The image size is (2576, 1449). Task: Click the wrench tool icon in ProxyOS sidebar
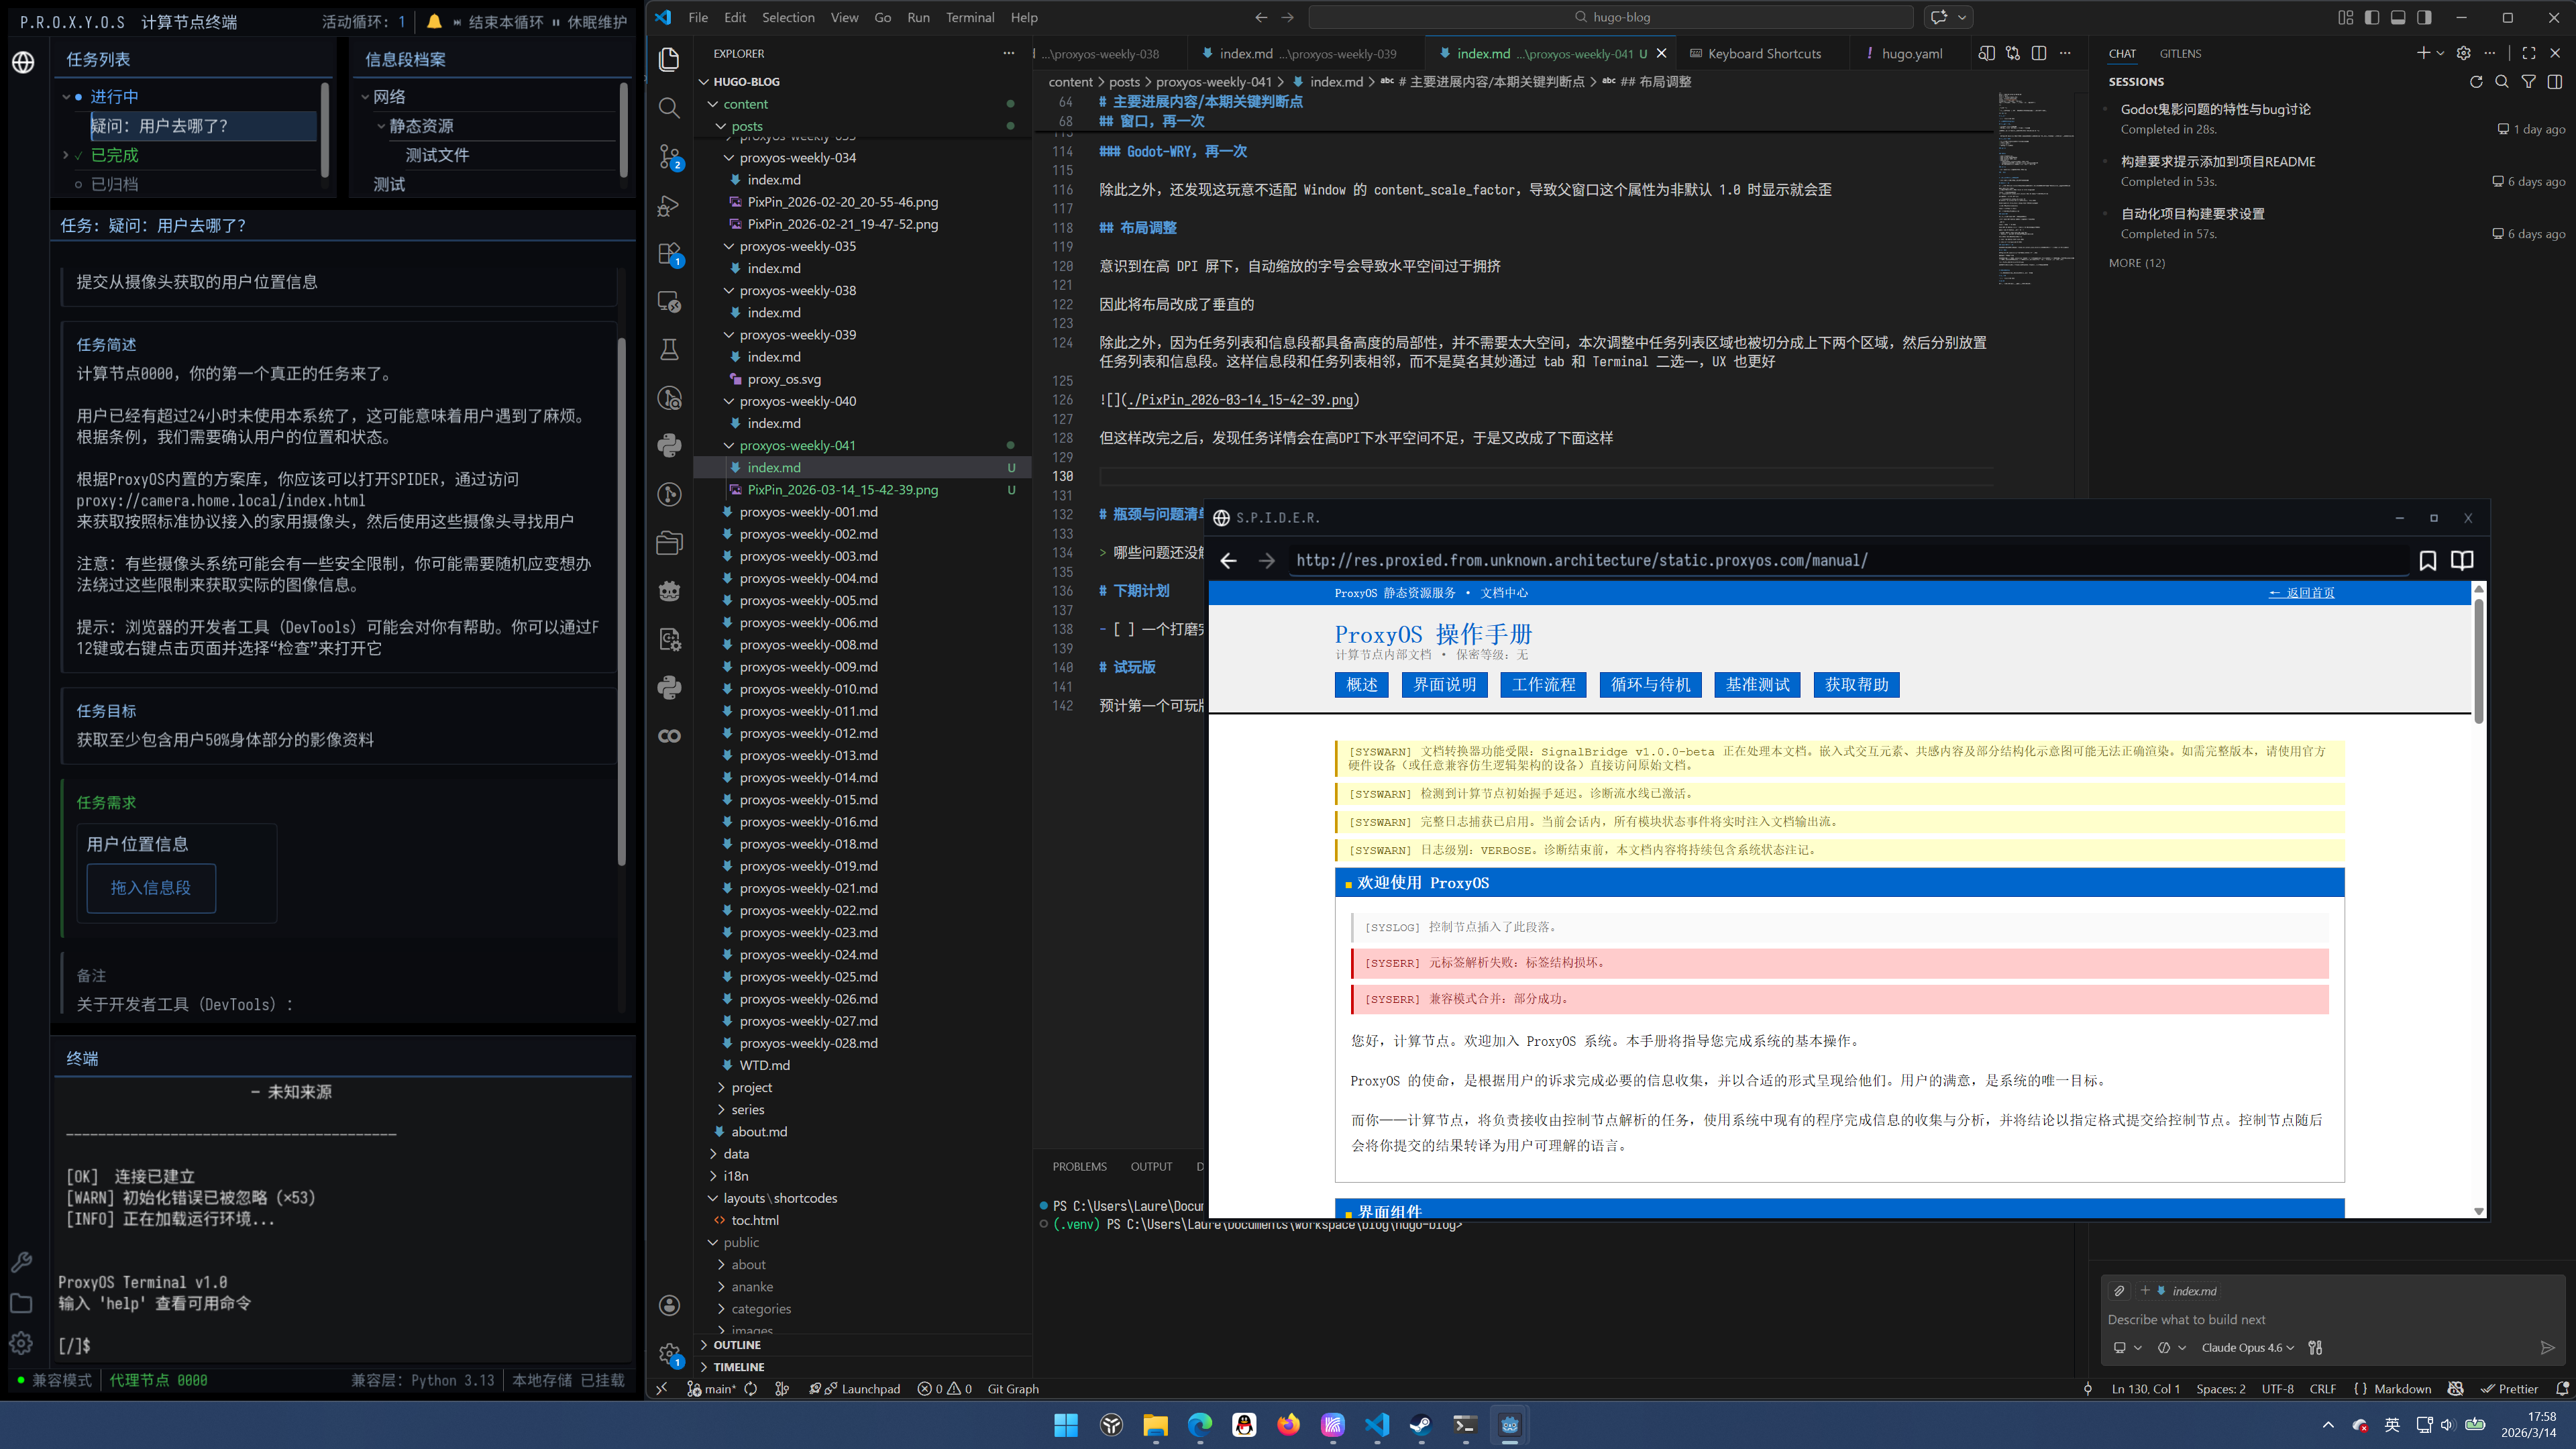pos(21,1262)
